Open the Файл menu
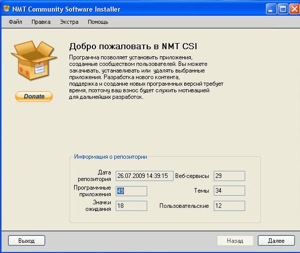 (x=15, y=22)
